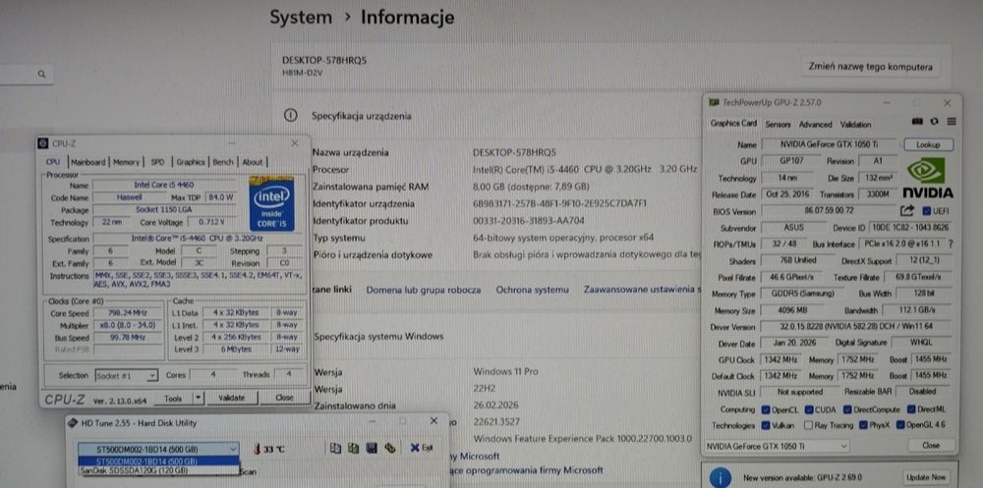Click the Core Speed value 798.24 MHz

129,313
